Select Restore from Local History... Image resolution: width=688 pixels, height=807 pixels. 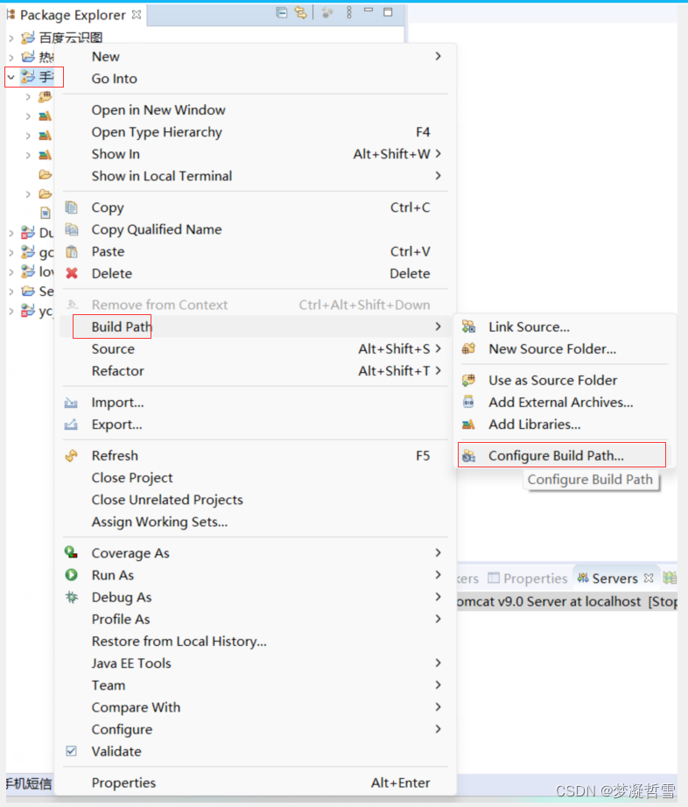256,642
